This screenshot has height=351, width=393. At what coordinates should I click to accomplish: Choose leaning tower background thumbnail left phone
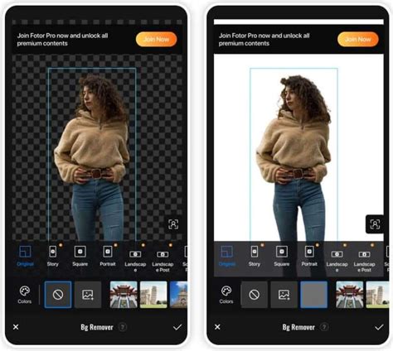point(153,295)
